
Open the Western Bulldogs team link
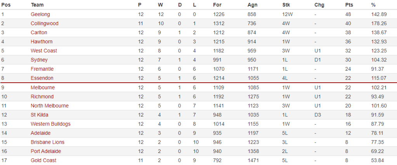pyautogui.click(x=50, y=124)
